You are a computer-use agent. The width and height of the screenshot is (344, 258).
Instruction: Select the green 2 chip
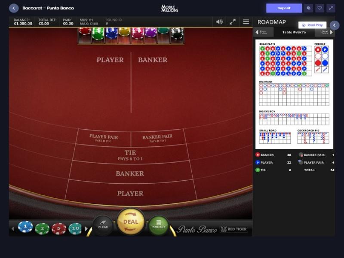pos(42,228)
